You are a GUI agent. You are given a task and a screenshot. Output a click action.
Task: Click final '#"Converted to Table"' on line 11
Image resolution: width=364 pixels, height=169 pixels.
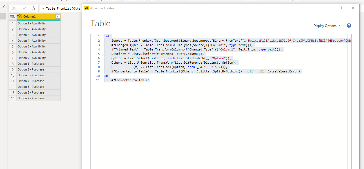(x=130, y=80)
